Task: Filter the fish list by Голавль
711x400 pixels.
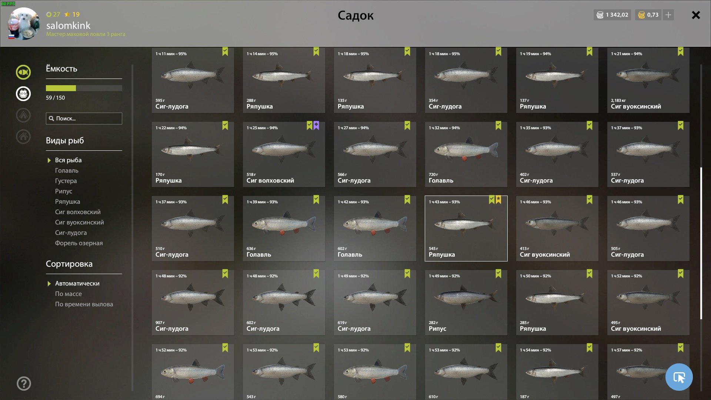Action: (x=67, y=170)
